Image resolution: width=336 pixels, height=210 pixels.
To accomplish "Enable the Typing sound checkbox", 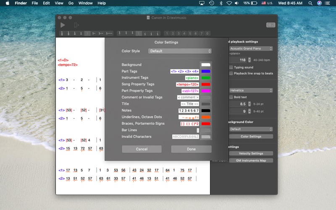I will (x=231, y=67).
